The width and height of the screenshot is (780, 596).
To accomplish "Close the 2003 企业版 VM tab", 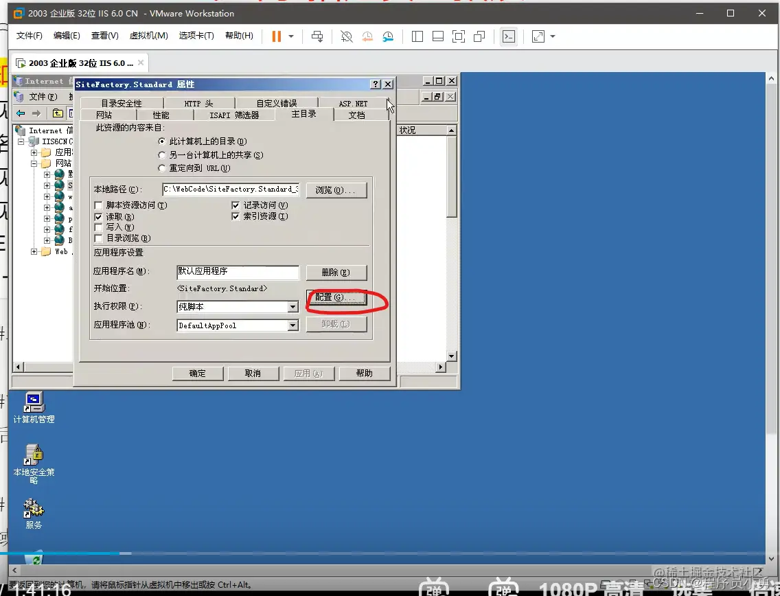I will pyautogui.click(x=141, y=62).
